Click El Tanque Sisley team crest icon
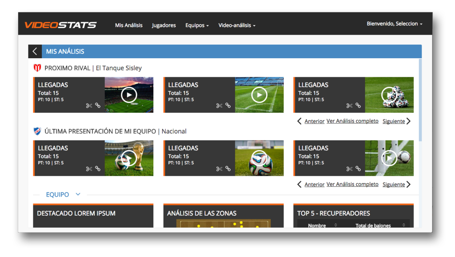This screenshot has height=257, width=455. pyautogui.click(x=37, y=68)
